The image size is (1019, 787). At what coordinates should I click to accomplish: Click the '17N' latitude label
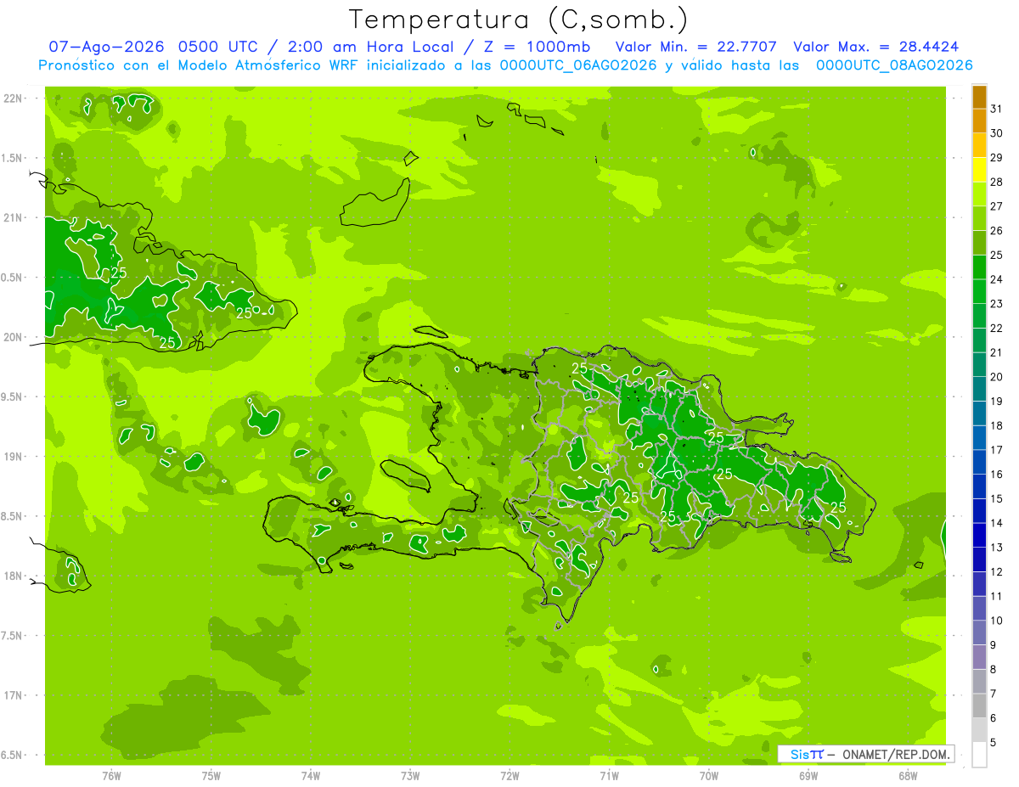(x=12, y=695)
